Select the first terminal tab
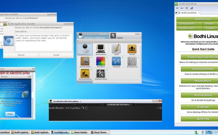218x135 pixels. coord(63,105)
